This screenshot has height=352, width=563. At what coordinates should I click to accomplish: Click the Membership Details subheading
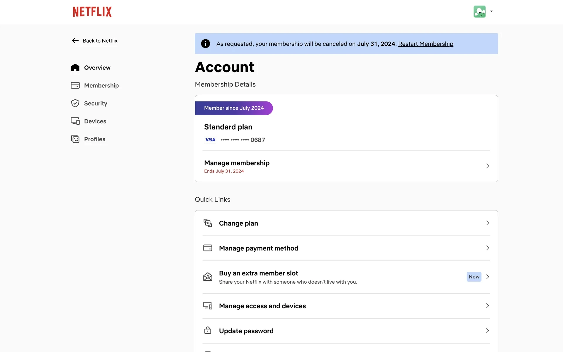click(225, 84)
